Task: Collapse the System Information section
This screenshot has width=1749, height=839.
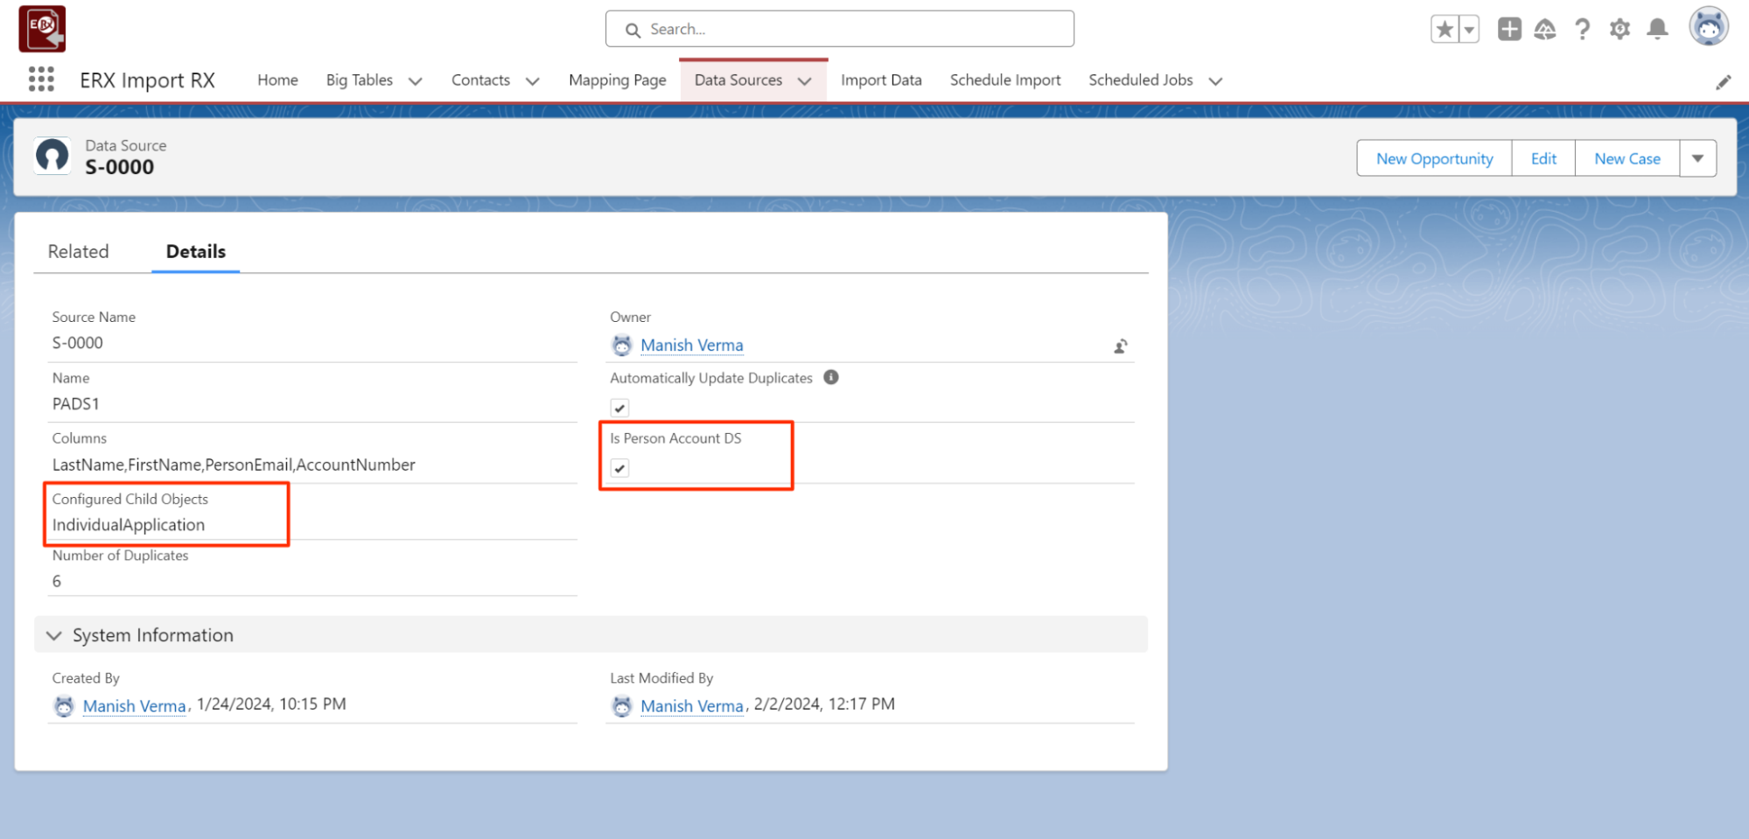Action: 54,635
